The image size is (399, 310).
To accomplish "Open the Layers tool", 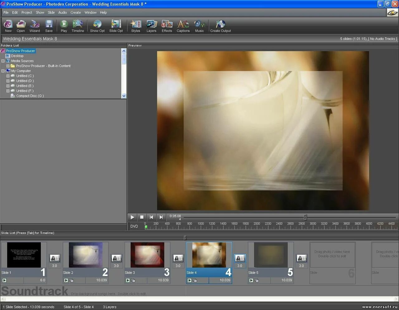I will pos(151,26).
